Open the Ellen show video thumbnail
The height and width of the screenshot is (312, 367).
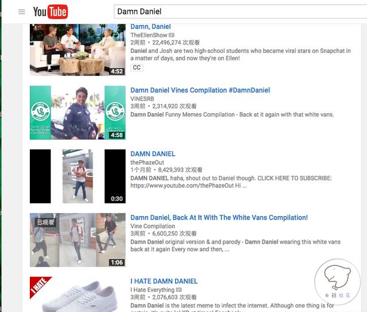[x=77, y=50]
